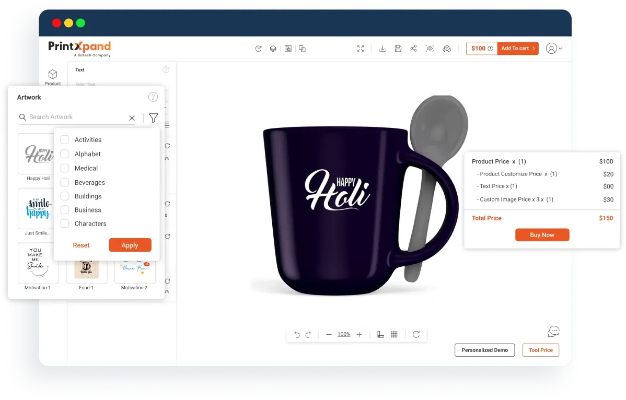Enable the Beverages category checkbox

65,183
